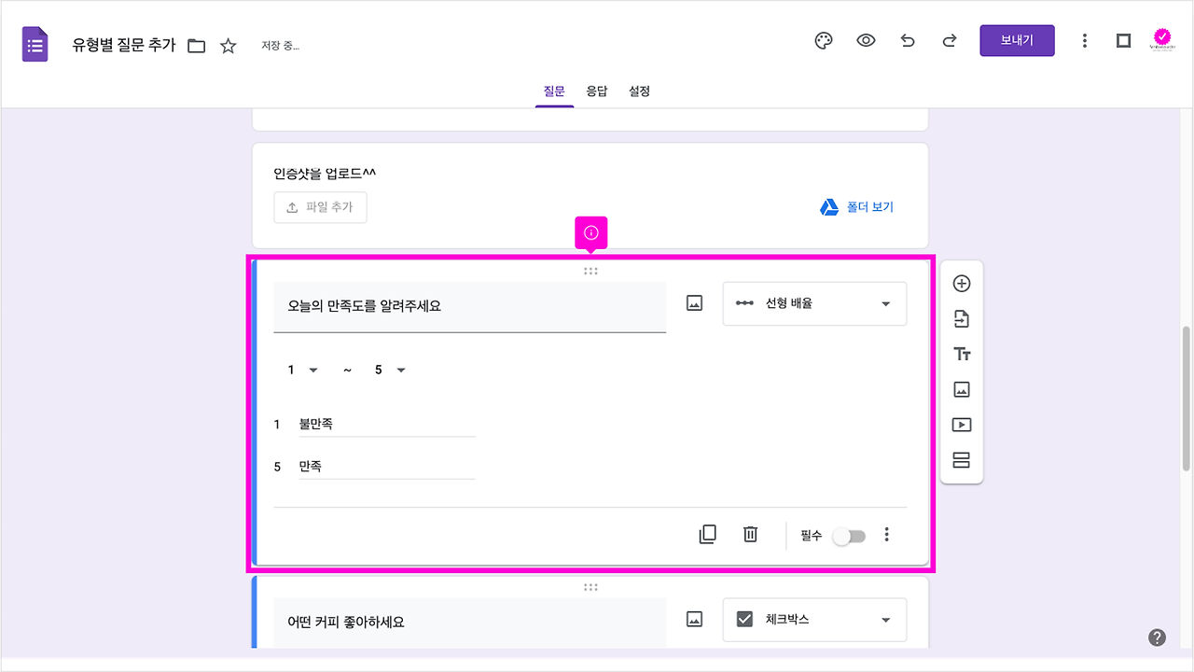Screen dimensions: 1194x672
Task: Add title and description using Tt icon
Action: click(961, 354)
